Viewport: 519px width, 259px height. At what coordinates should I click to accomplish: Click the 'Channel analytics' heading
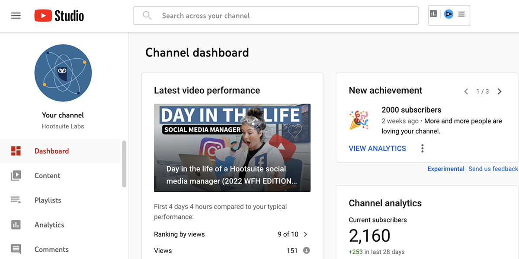(385, 203)
